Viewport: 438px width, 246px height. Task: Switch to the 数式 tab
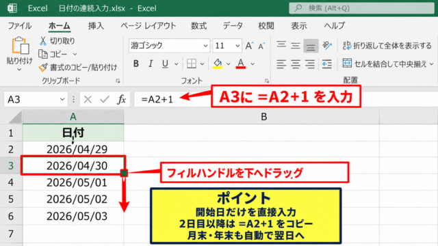coord(198,26)
